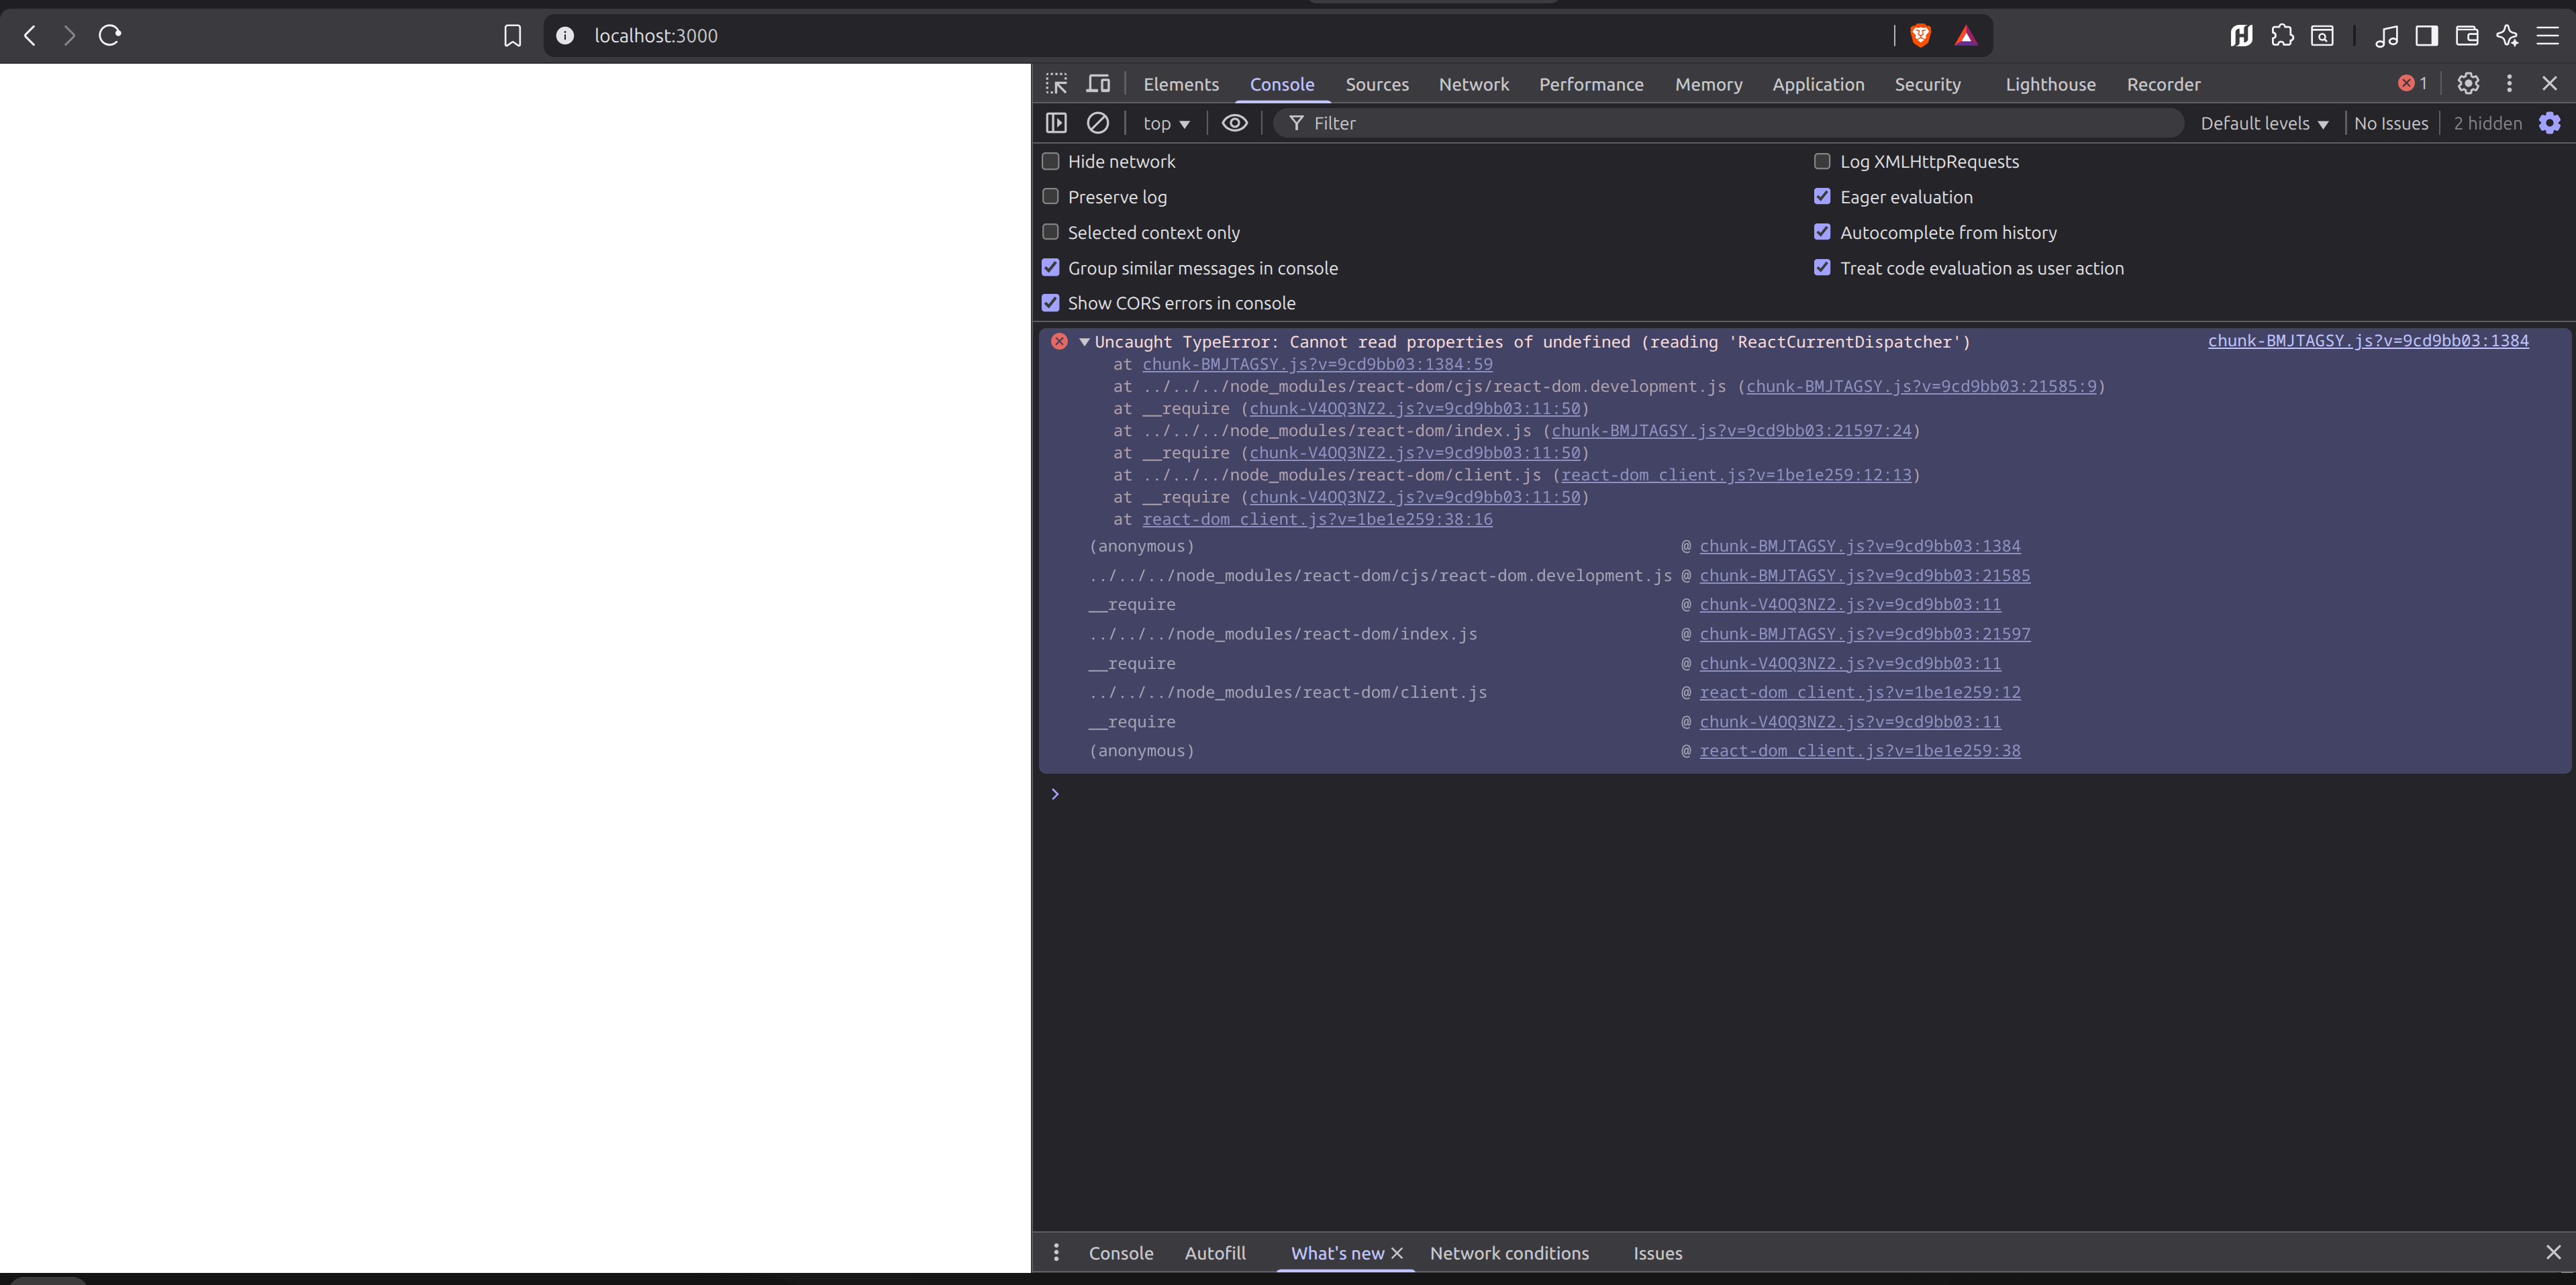Toggle the console sidebar panel icon
The image size is (2576, 1285).
[1056, 123]
